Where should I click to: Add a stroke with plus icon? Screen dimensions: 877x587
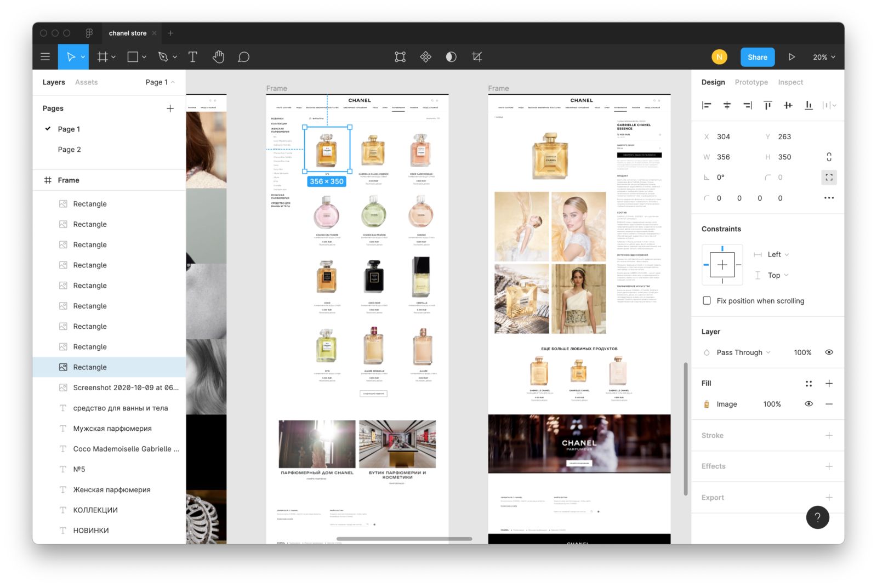pos(829,435)
